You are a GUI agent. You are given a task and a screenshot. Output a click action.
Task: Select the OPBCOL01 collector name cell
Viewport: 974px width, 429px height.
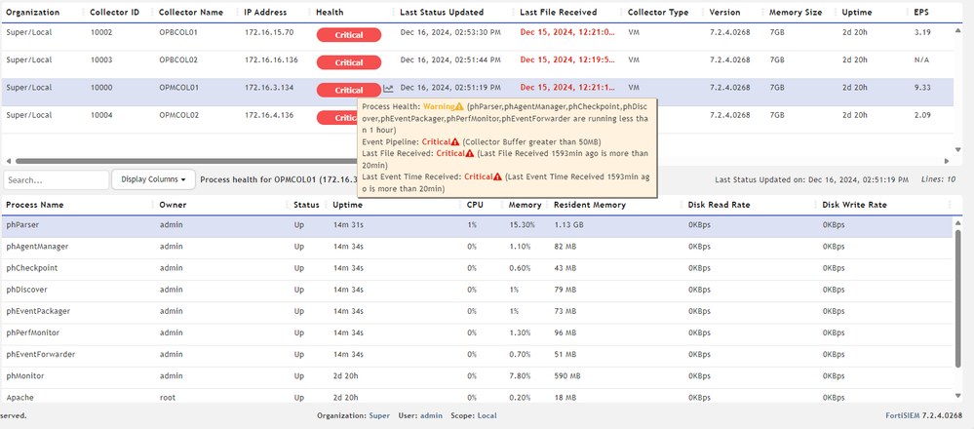(x=178, y=32)
